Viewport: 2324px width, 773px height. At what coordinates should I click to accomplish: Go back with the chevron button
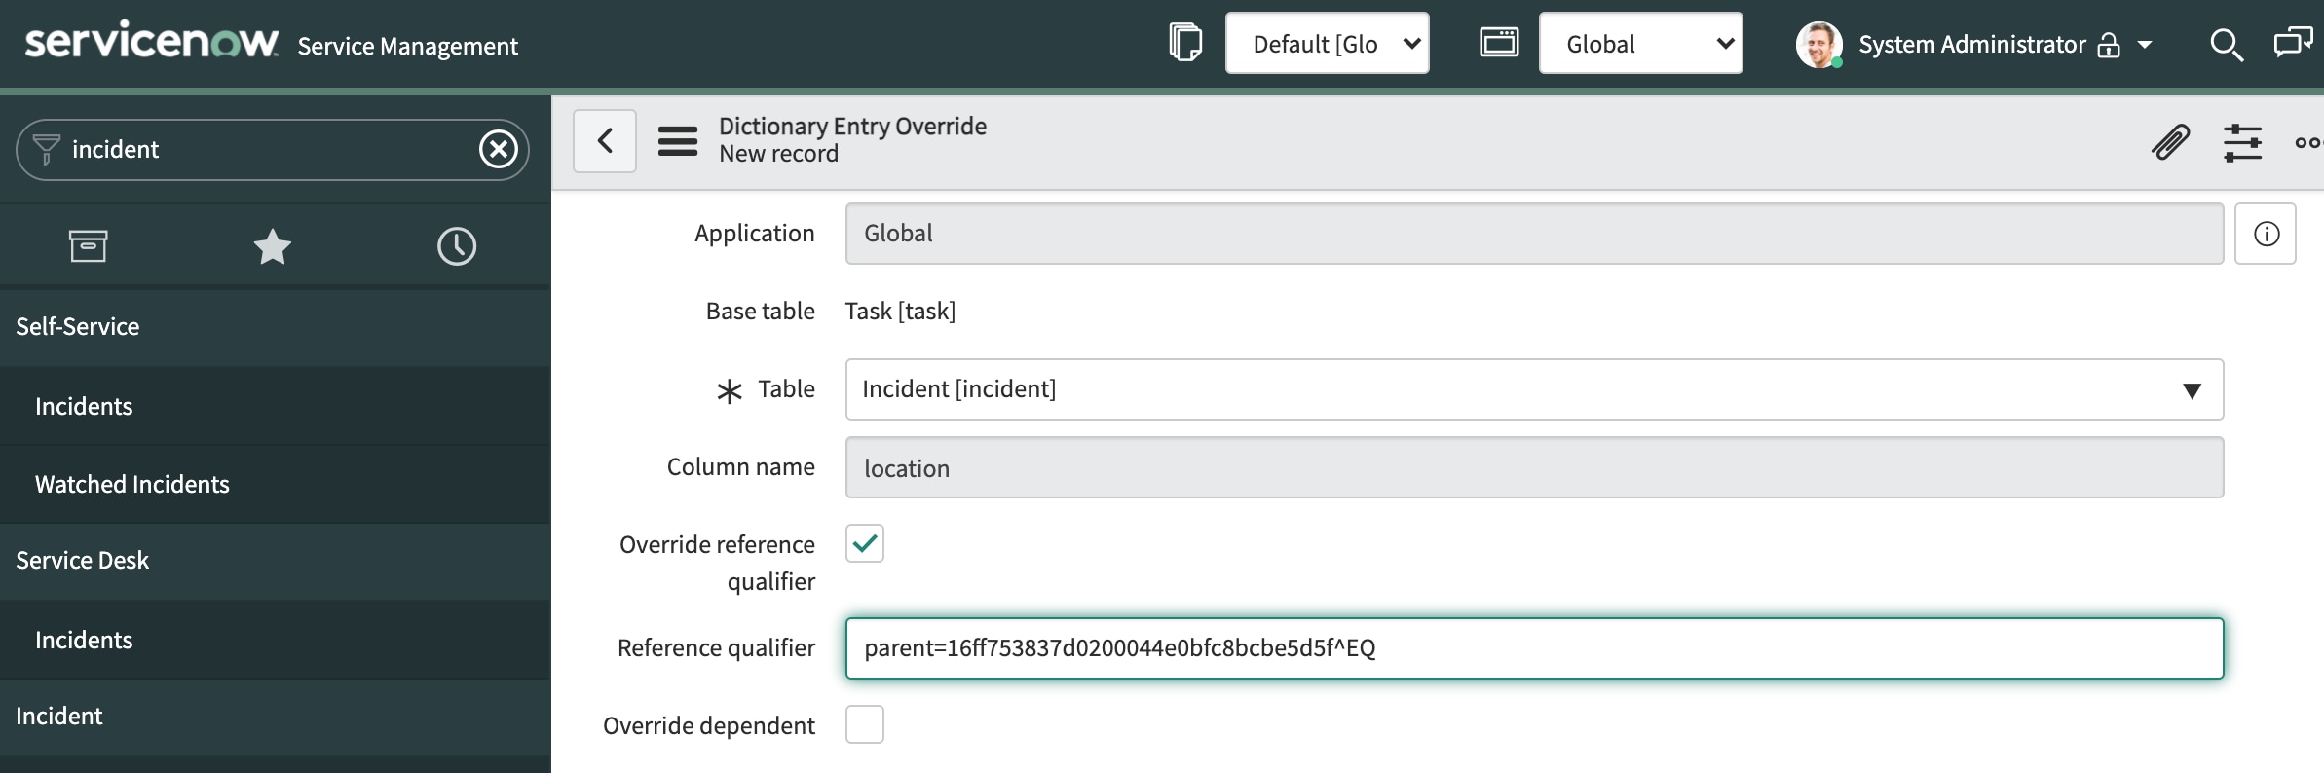coord(605,141)
